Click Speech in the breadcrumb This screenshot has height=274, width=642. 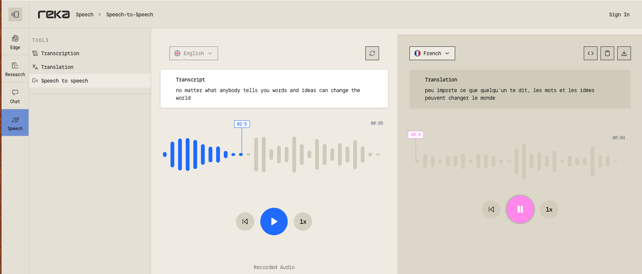click(84, 14)
